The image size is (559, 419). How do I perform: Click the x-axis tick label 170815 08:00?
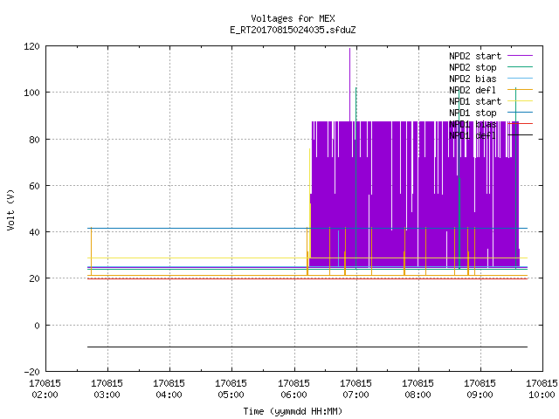click(x=418, y=389)
